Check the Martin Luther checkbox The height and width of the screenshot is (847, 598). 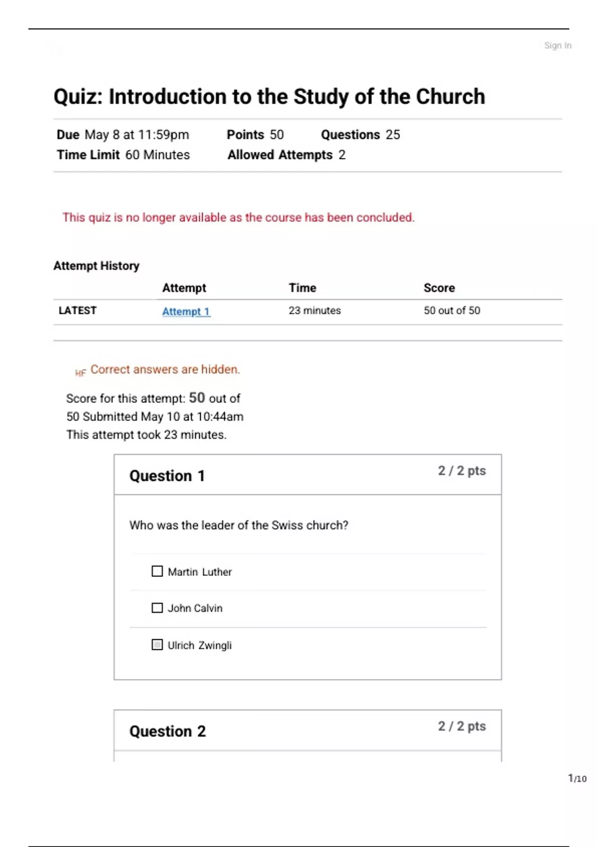157,571
